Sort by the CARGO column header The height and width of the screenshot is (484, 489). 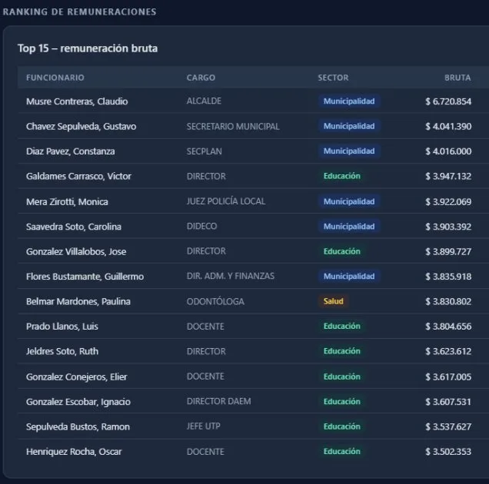click(x=201, y=78)
